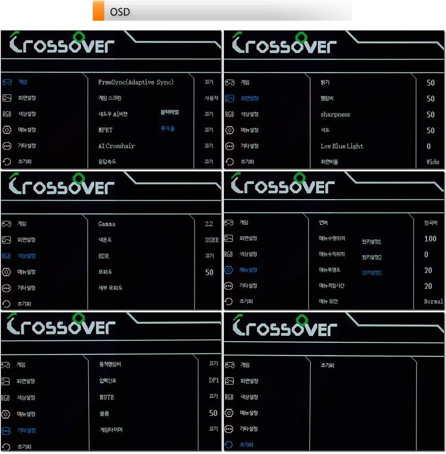Select the 블랙레벨 submenu entry
Viewport: 446px width, 454px height.
coord(170,112)
